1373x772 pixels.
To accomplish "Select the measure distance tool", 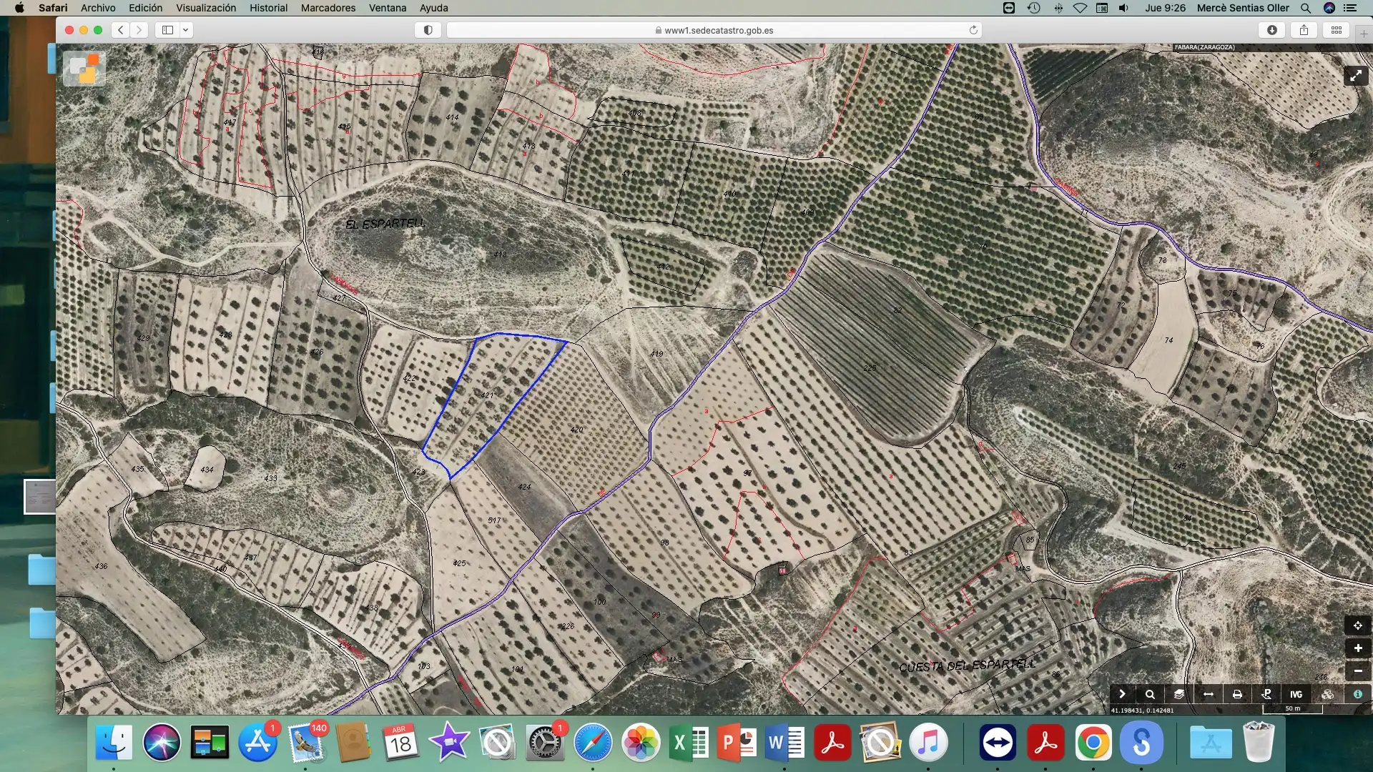I will (1209, 694).
